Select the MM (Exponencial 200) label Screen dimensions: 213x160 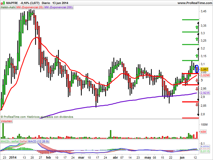click(x=59, y=7)
